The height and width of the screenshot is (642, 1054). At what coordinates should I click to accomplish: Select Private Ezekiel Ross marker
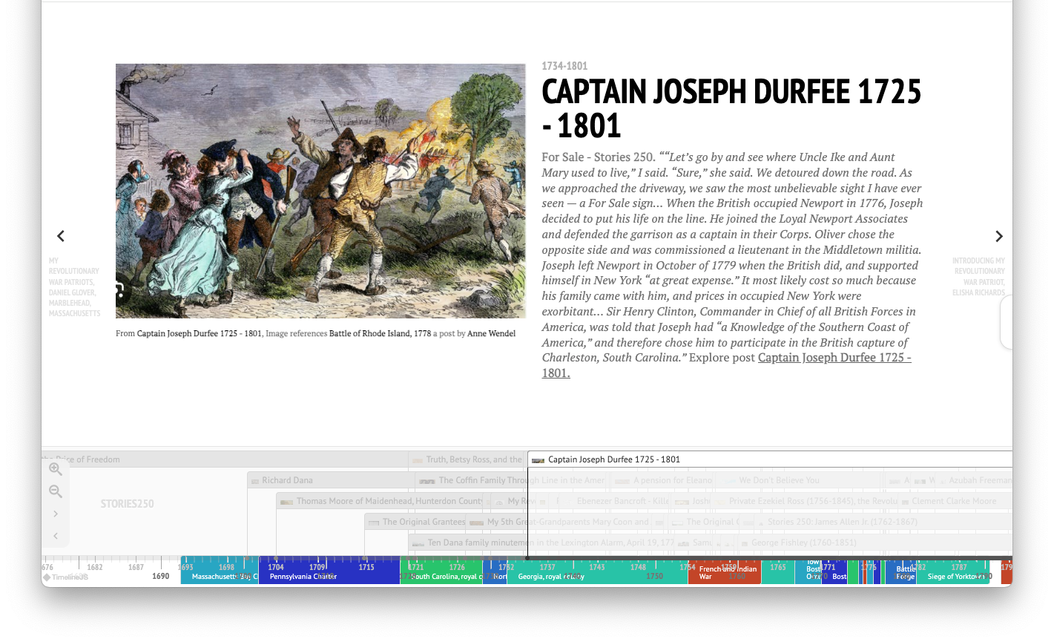coord(806,501)
